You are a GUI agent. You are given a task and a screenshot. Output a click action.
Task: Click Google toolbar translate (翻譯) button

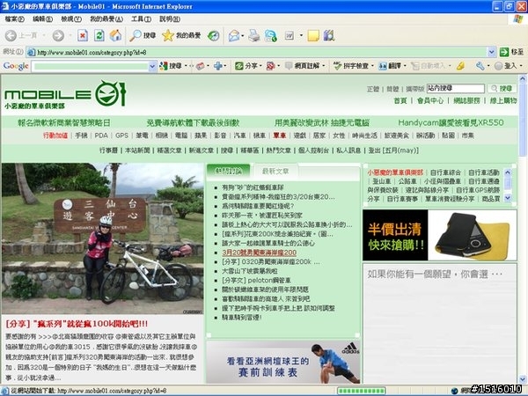tap(390, 66)
